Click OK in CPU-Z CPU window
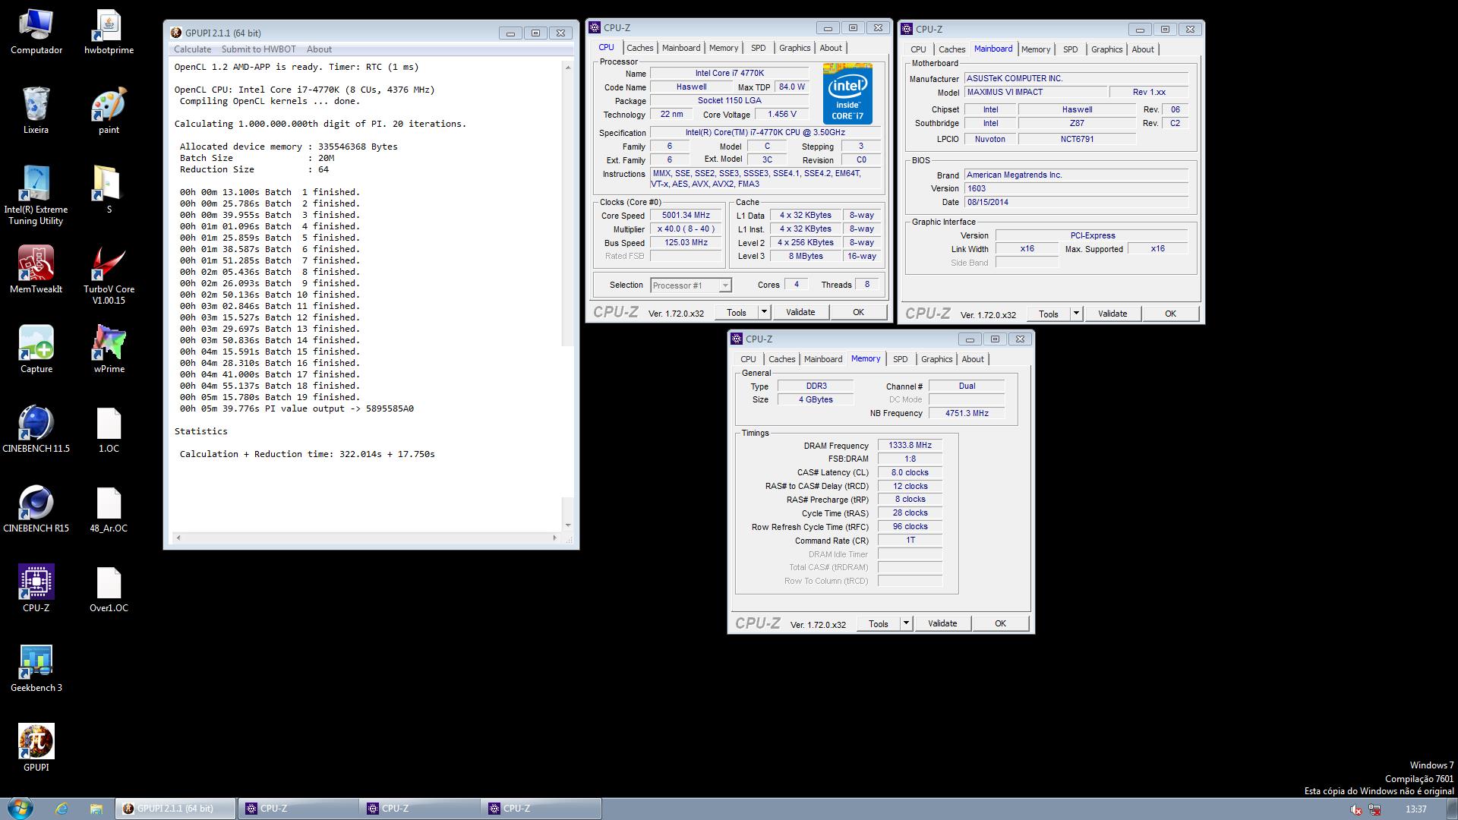 pos(858,312)
